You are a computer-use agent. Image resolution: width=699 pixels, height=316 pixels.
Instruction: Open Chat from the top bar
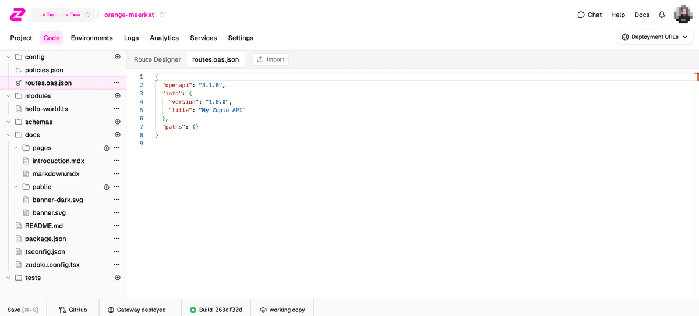pos(589,15)
